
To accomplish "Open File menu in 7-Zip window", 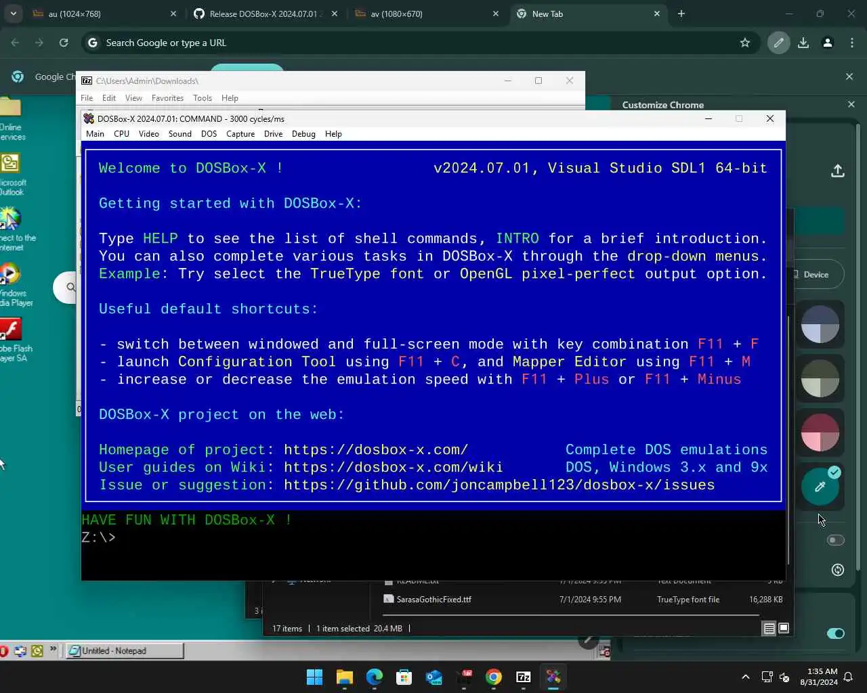I will (x=87, y=98).
